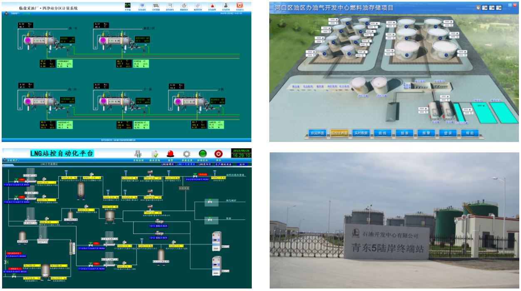Click the 帮助 help button

[469, 133]
